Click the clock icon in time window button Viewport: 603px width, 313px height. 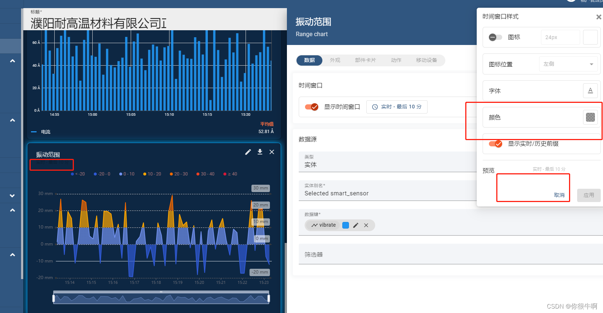pyautogui.click(x=375, y=107)
